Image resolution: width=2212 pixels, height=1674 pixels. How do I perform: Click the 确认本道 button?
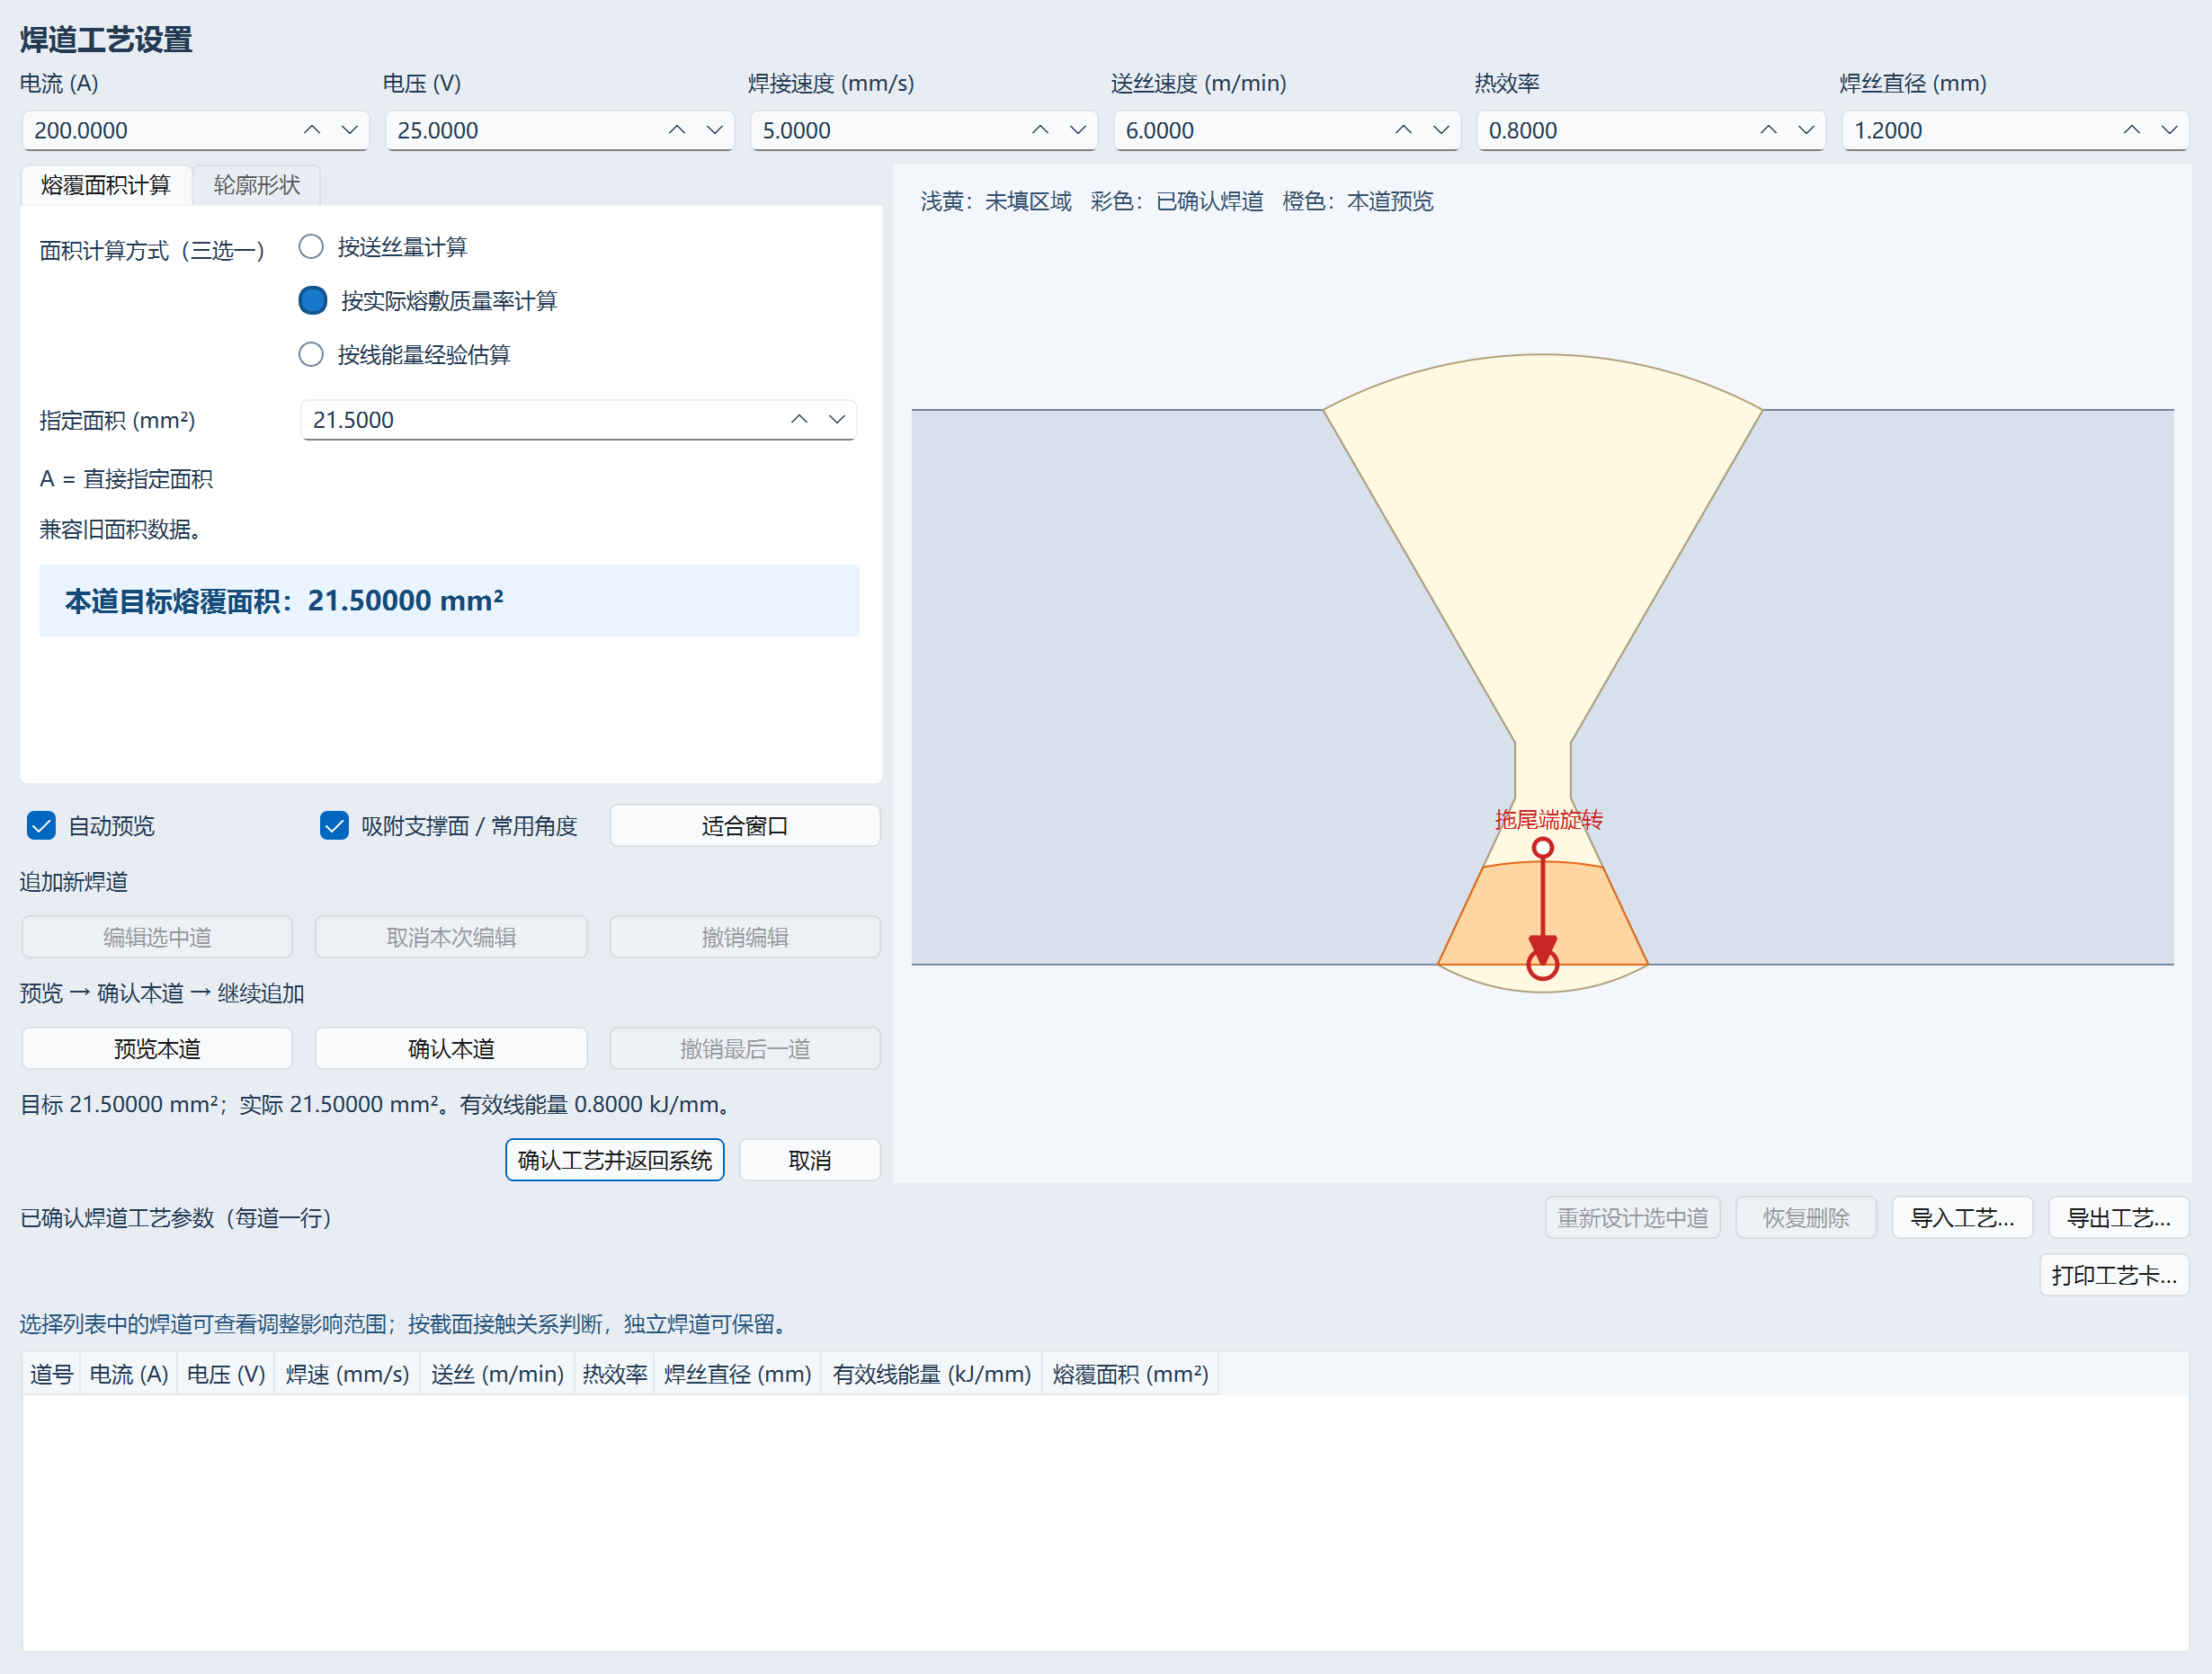click(x=451, y=1049)
